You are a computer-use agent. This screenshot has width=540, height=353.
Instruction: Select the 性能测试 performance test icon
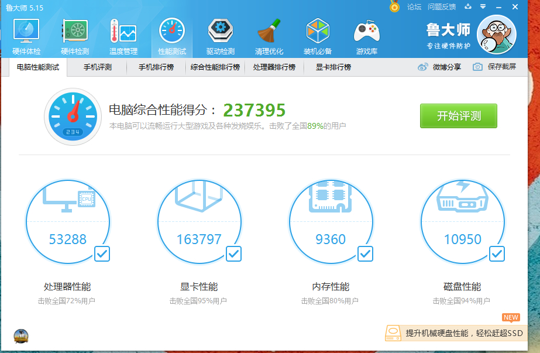(172, 32)
